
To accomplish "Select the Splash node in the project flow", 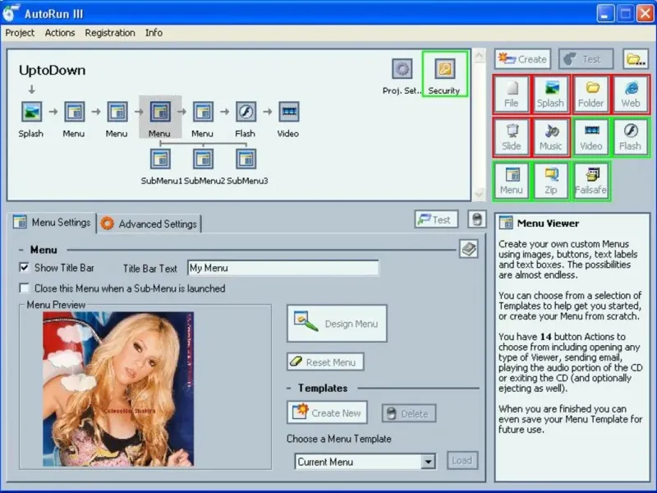I will 31,112.
